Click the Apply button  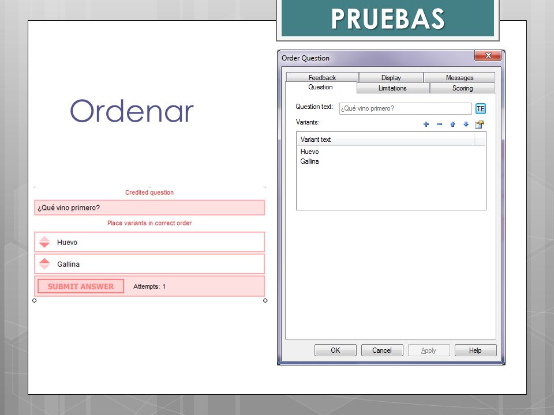(429, 350)
